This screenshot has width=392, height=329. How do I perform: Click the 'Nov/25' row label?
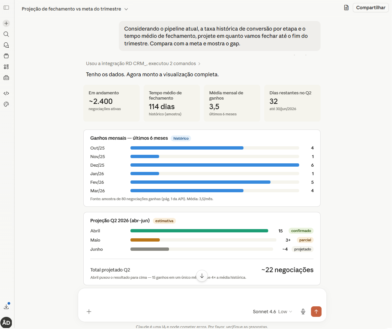[98, 157]
